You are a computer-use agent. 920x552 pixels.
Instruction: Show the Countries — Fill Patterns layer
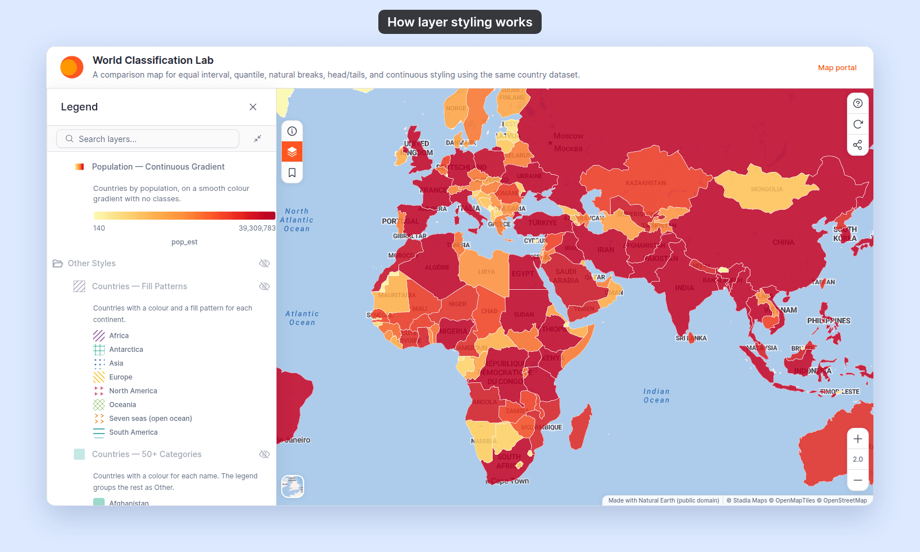tap(264, 286)
